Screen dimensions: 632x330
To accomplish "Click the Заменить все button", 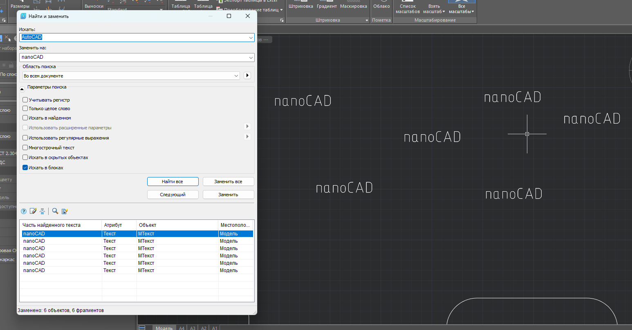I will tap(228, 182).
